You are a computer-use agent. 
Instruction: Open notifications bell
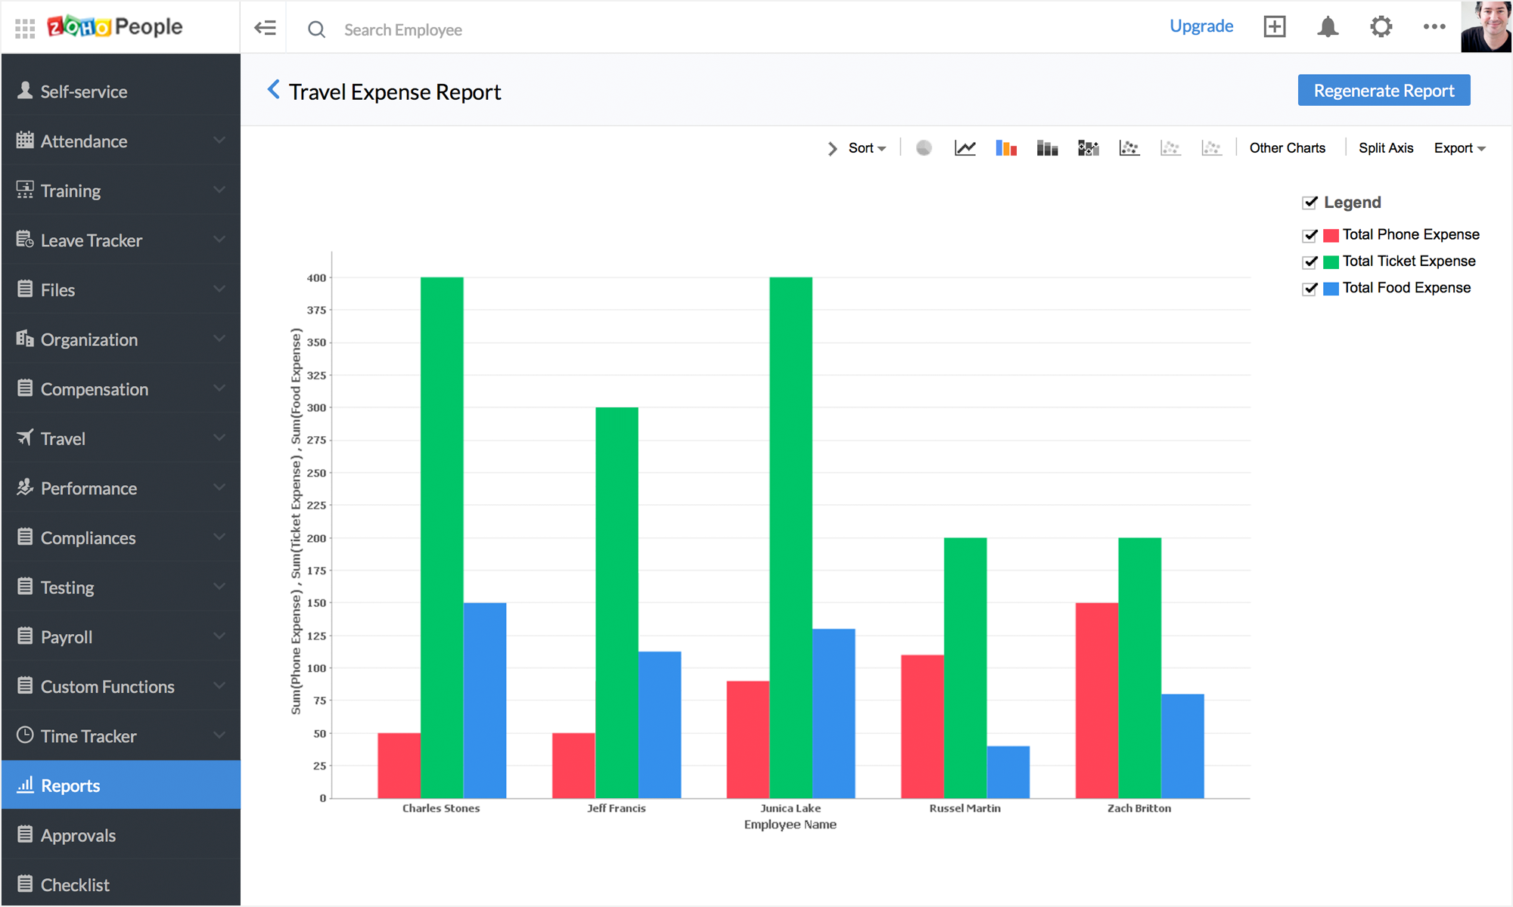pos(1328,27)
